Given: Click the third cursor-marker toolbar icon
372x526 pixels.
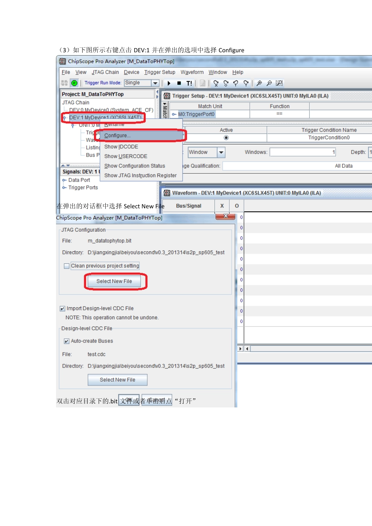Looking at the screenshot, I should (236, 83).
